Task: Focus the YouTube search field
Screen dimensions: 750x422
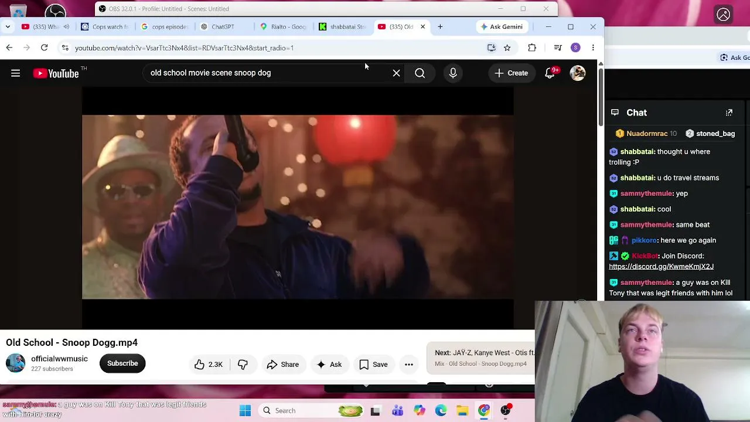Action: [x=270, y=73]
